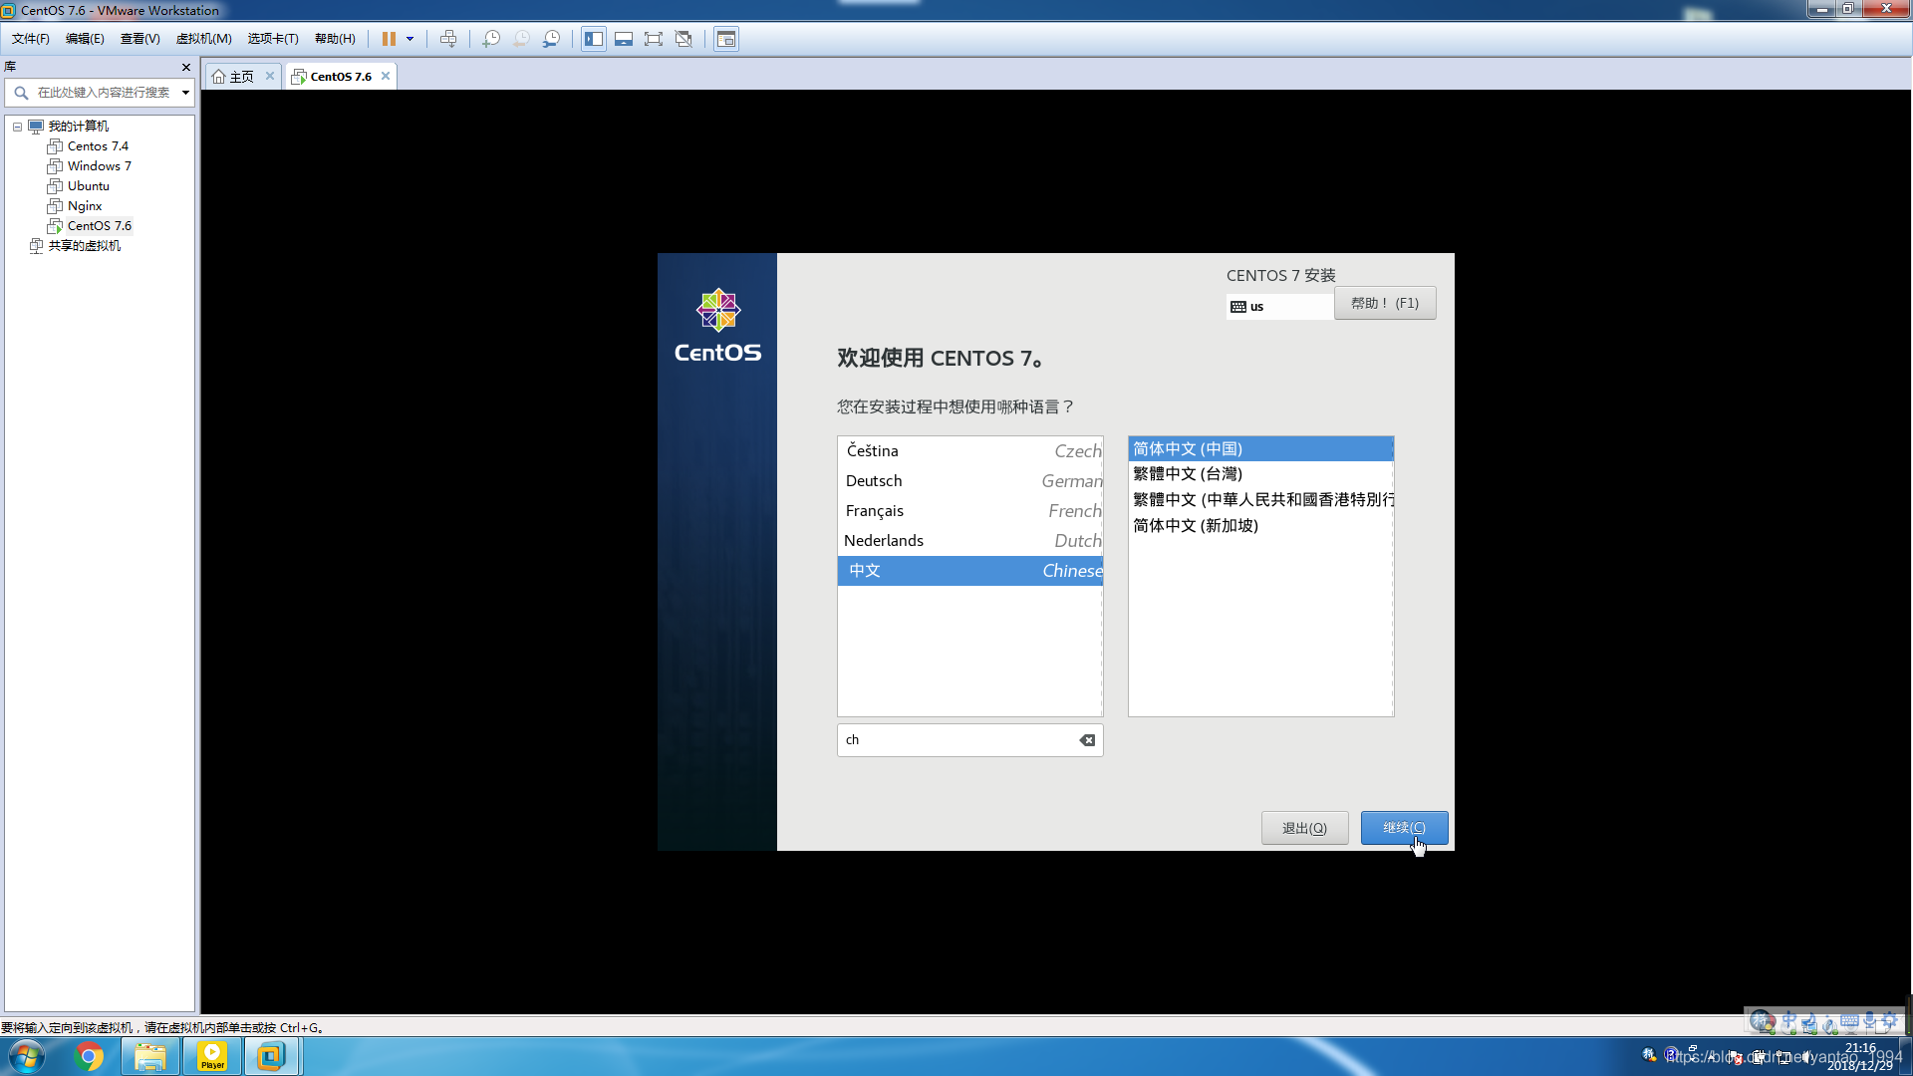The height and width of the screenshot is (1076, 1913).
Task: Open the 虚拟机(M) menu
Action: (204, 39)
